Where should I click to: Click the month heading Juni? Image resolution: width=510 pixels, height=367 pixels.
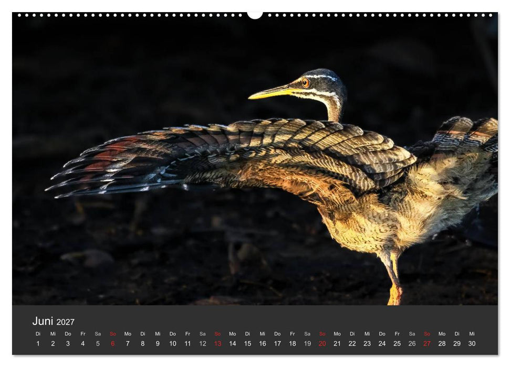pos(43,321)
